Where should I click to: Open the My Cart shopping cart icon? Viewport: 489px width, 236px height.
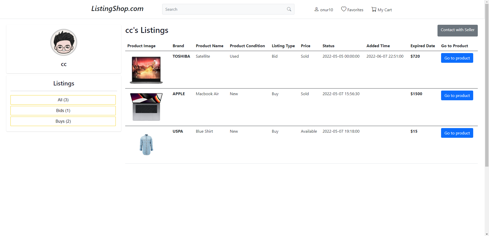tap(374, 9)
